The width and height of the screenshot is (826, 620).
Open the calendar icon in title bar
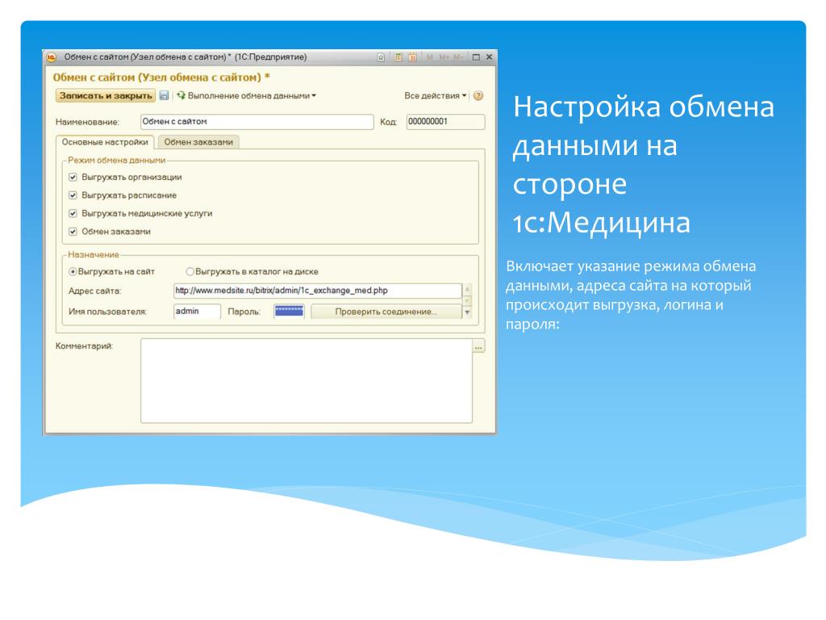coord(412,57)
